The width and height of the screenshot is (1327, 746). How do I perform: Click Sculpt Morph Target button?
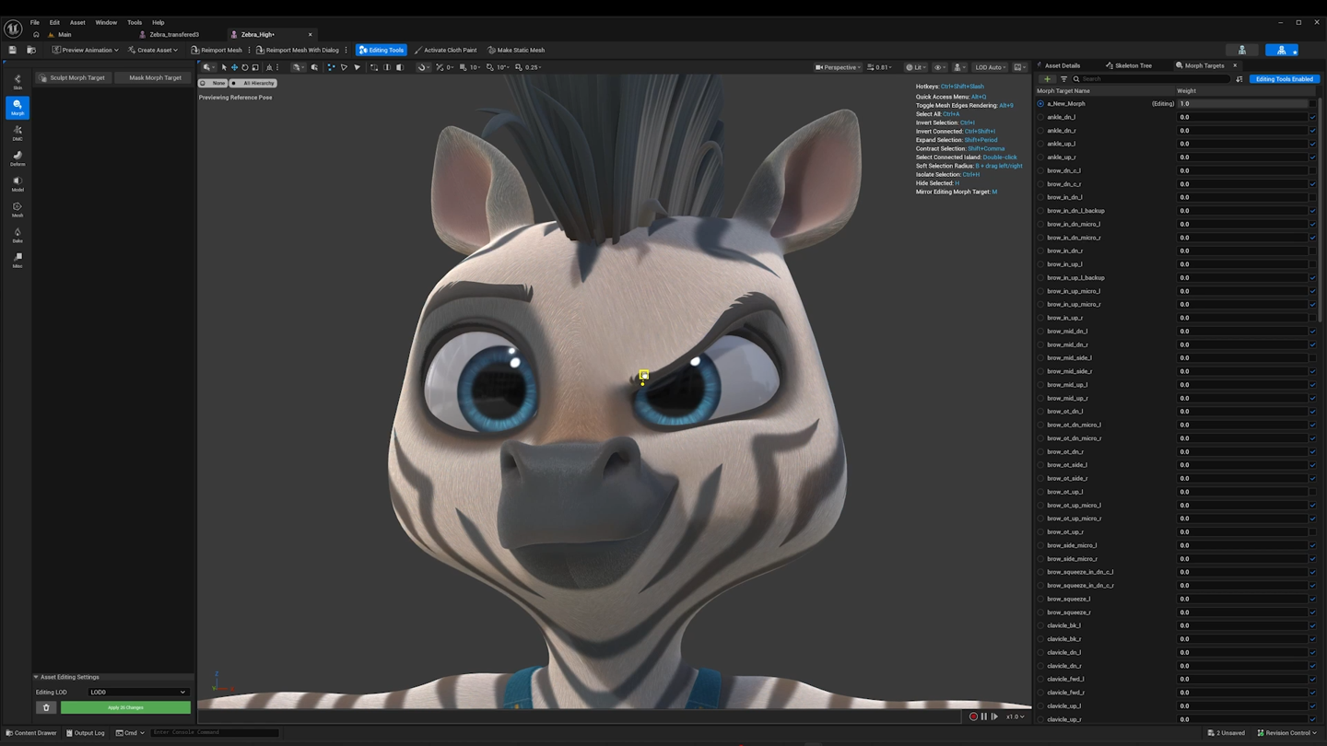(x=72, y=77)
